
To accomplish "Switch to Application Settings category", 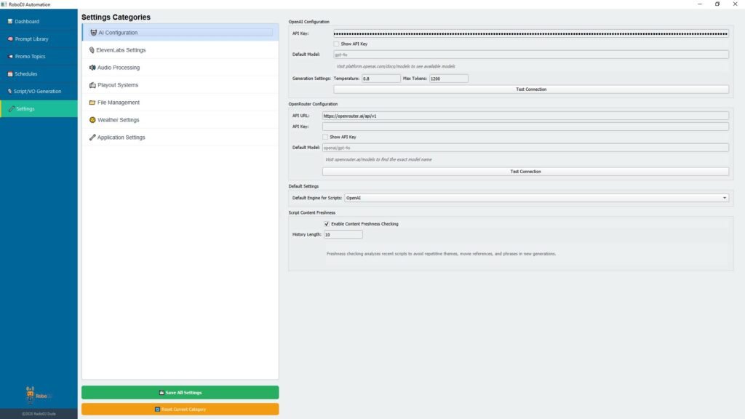I will pyautogui.click(x=121, y=137).
